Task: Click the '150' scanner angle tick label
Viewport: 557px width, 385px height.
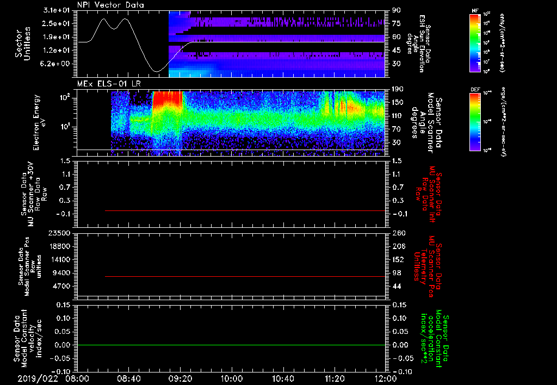Action: (x=398, y=102)
